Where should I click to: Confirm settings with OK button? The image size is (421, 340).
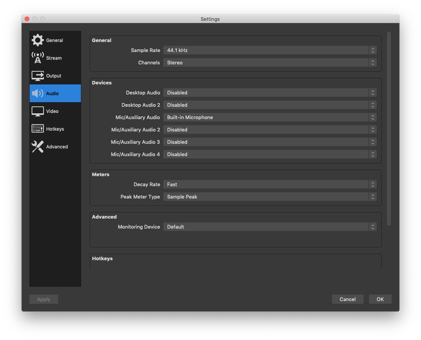[x=380, y=299]
